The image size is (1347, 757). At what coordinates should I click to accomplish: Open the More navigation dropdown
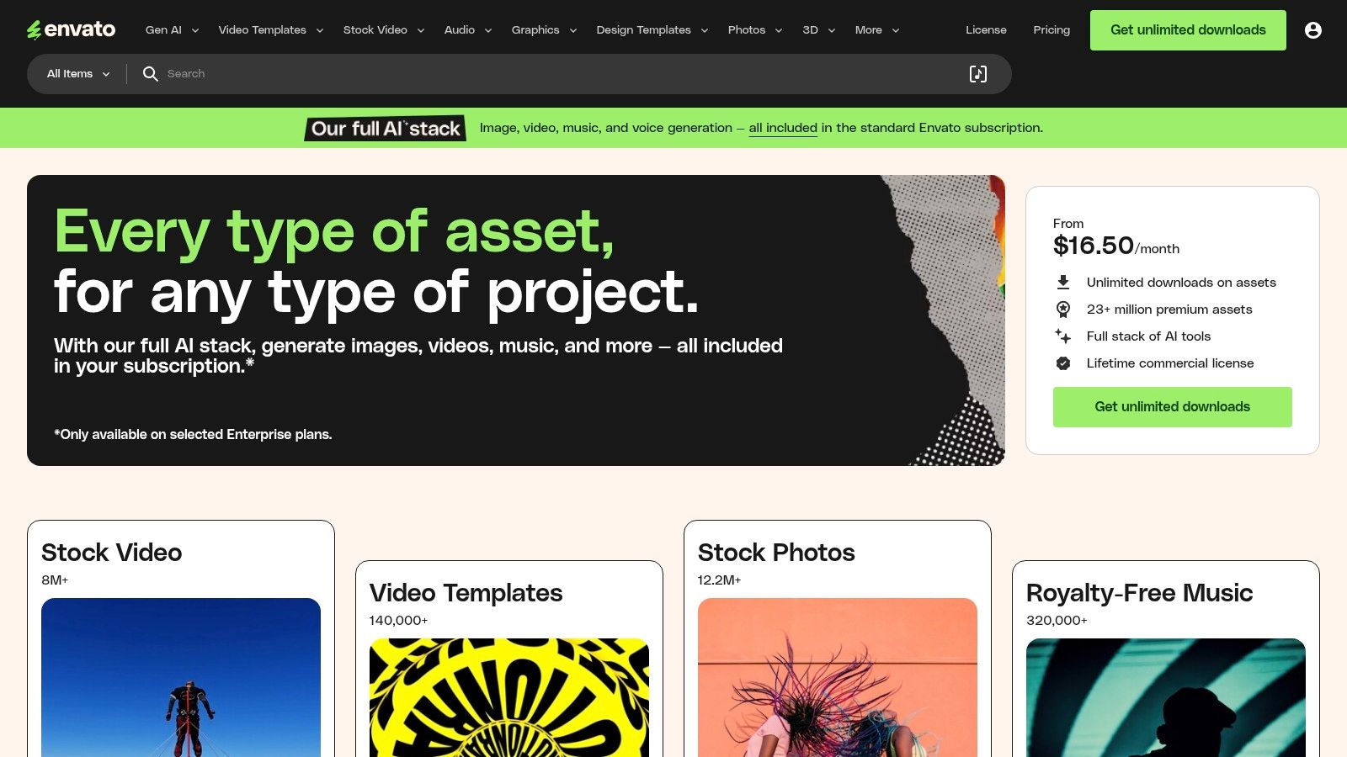(x=876, y=29)
